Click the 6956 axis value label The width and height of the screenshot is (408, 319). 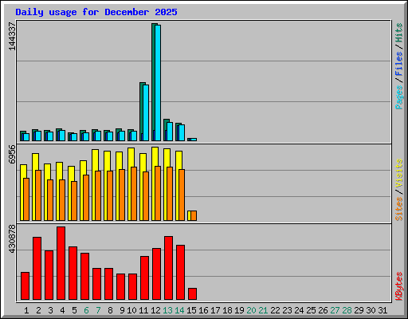(12, 155)
